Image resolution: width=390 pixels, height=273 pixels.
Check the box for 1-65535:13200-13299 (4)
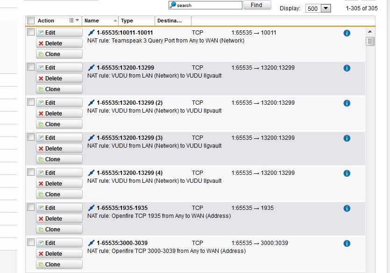tap(31, 172)
